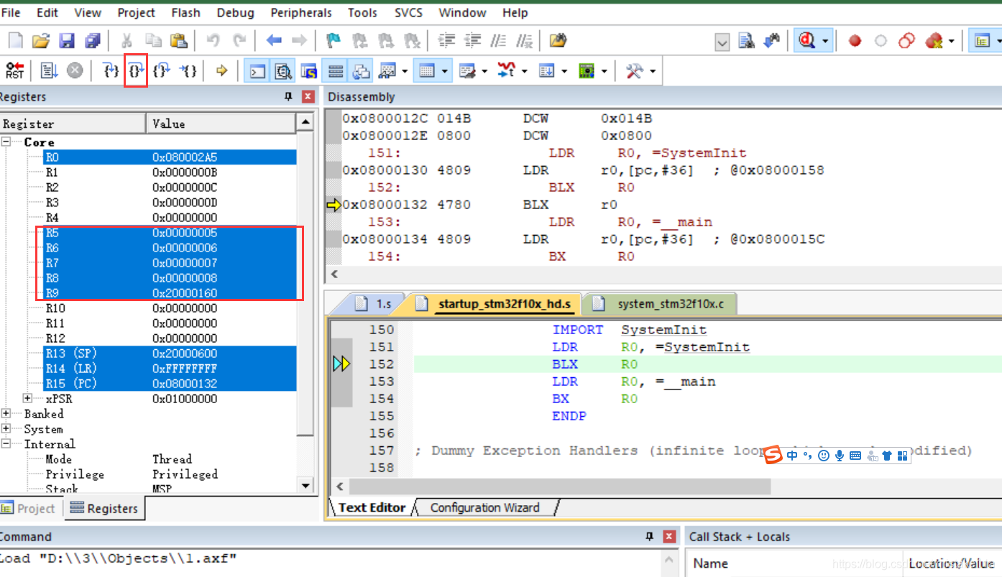1002x577 pixels.
Task: Open the Peripherals menu
Action: [x=301, y=12]
